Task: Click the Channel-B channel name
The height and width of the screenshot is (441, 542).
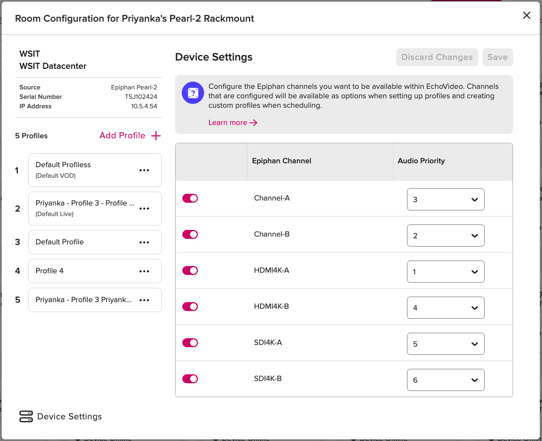Action: click(x=272, y=234)
